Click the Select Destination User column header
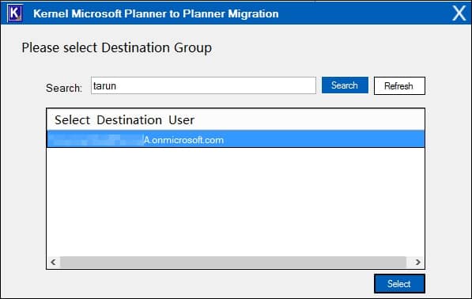472x299 pixels. pos(236,120)
